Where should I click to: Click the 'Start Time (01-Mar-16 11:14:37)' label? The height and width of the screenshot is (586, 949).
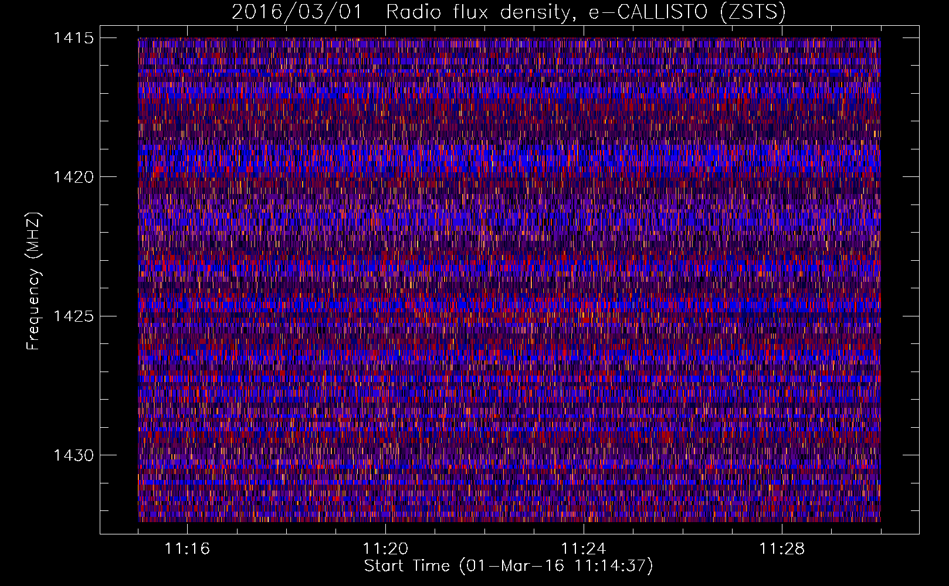tap(509, 566)
